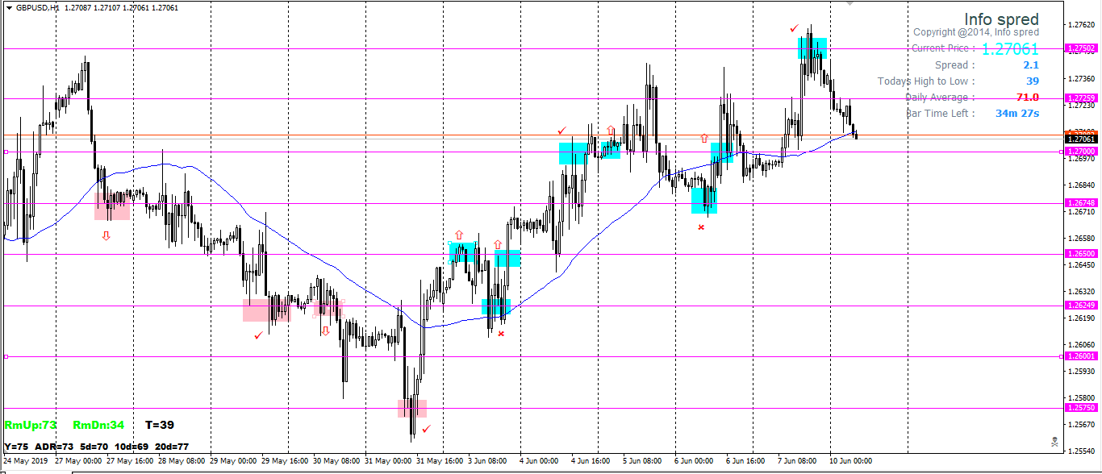This screenshot has width=1102, height=474.
Task: Select the second red up arrow near 3 Jun 08:00
Action: pos(498,244)
